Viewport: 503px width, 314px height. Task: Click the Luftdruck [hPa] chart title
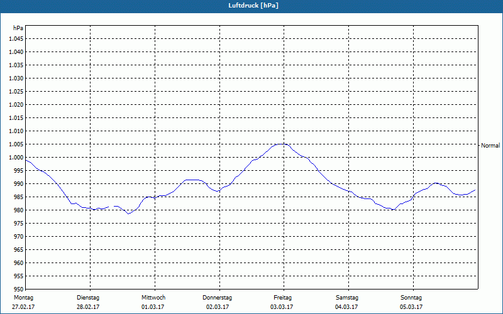(x=253, y=6)
